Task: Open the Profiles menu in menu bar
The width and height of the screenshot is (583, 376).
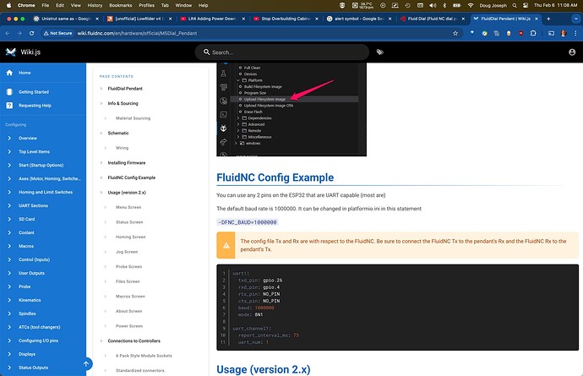Action: click(x=146, y=5)
